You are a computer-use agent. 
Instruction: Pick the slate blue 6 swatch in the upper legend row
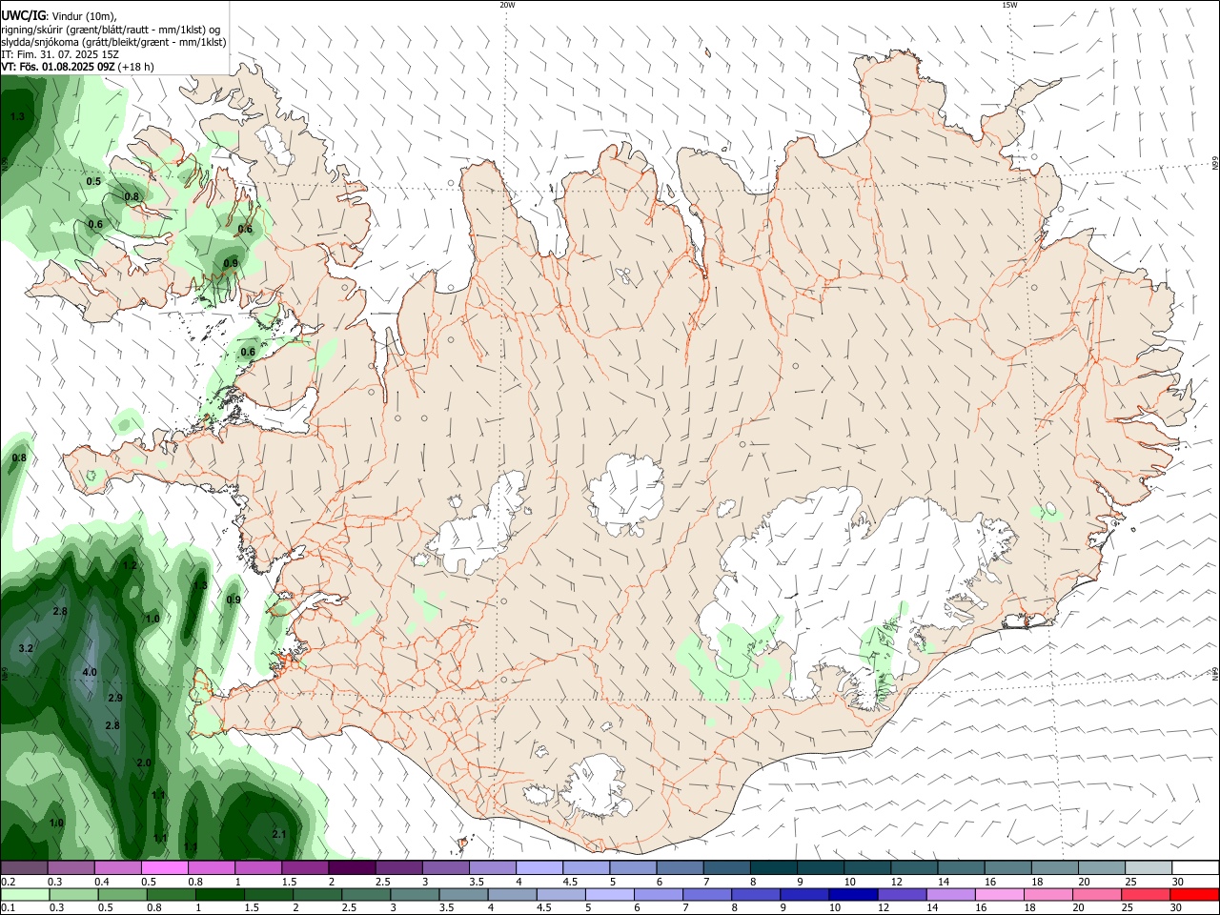click(x=681, y=867)
